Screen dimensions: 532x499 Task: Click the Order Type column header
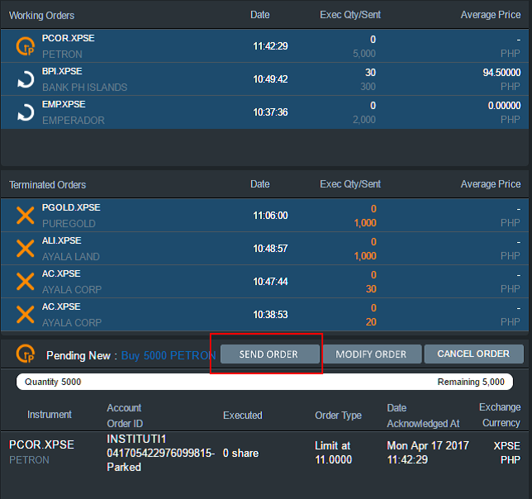(x=338, y=416)
